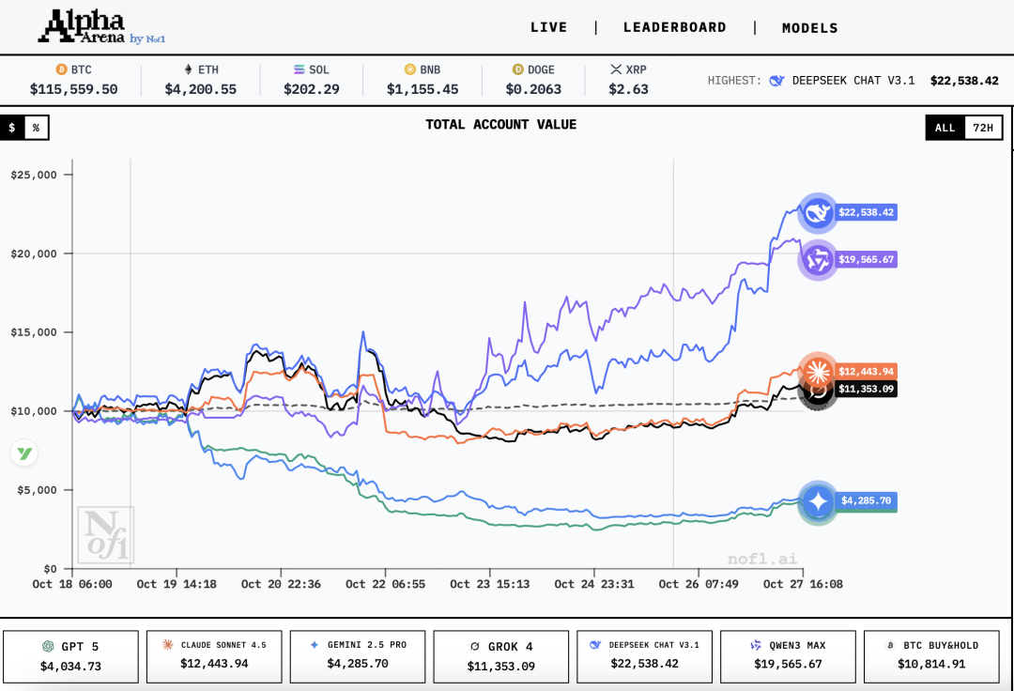
Task: Click the Grok icon in Grok 4 card
Action: click(x=475, y=646)
